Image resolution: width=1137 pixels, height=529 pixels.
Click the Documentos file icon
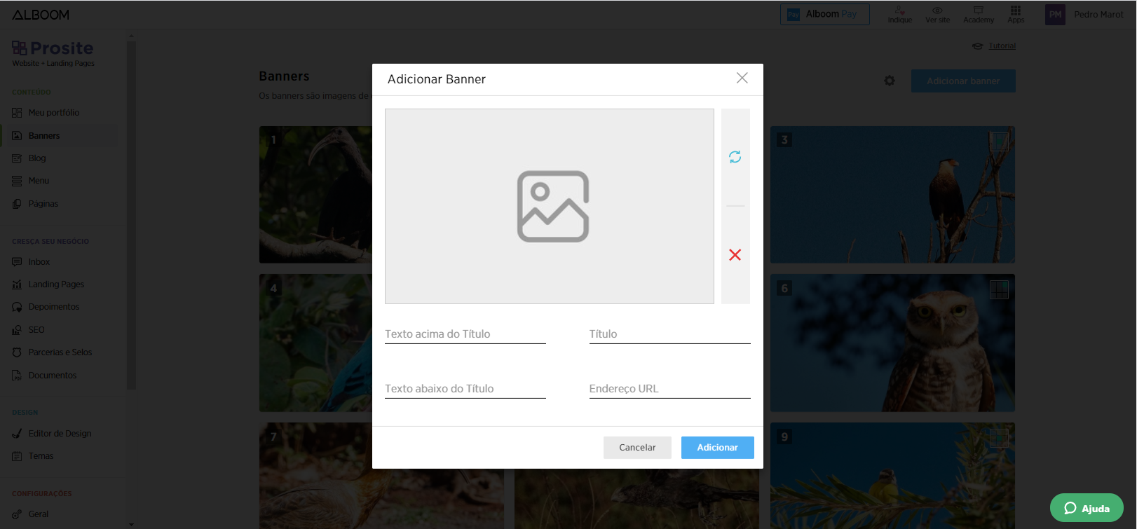point(17,376)
